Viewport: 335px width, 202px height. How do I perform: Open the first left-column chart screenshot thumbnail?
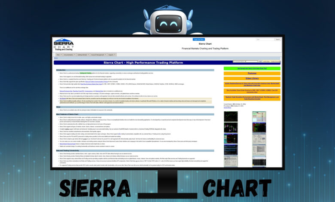click(231, 116)
